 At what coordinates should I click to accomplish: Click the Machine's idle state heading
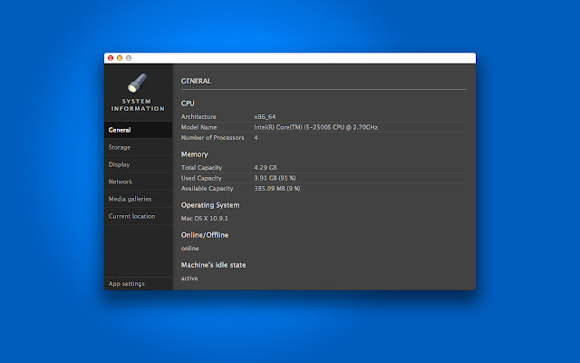(x=214, y=265)
